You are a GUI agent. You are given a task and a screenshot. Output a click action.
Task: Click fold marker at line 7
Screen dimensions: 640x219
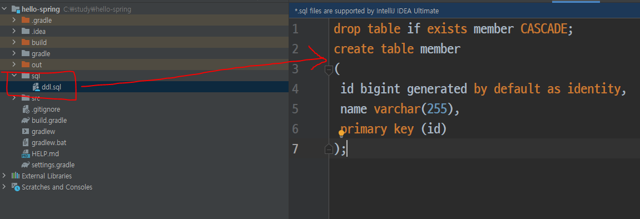[329, 150]
